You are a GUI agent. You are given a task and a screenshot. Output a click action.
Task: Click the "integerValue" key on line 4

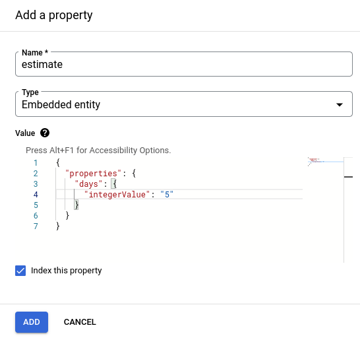pos(117,195)
